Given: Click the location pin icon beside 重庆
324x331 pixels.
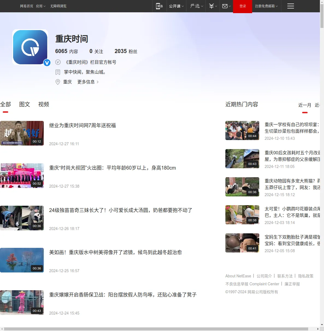Looking at the screenshot, I should (x=58, y=82).
